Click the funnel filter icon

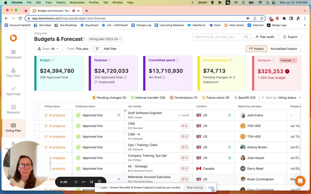pyautogui.click(x=97, y=49)
